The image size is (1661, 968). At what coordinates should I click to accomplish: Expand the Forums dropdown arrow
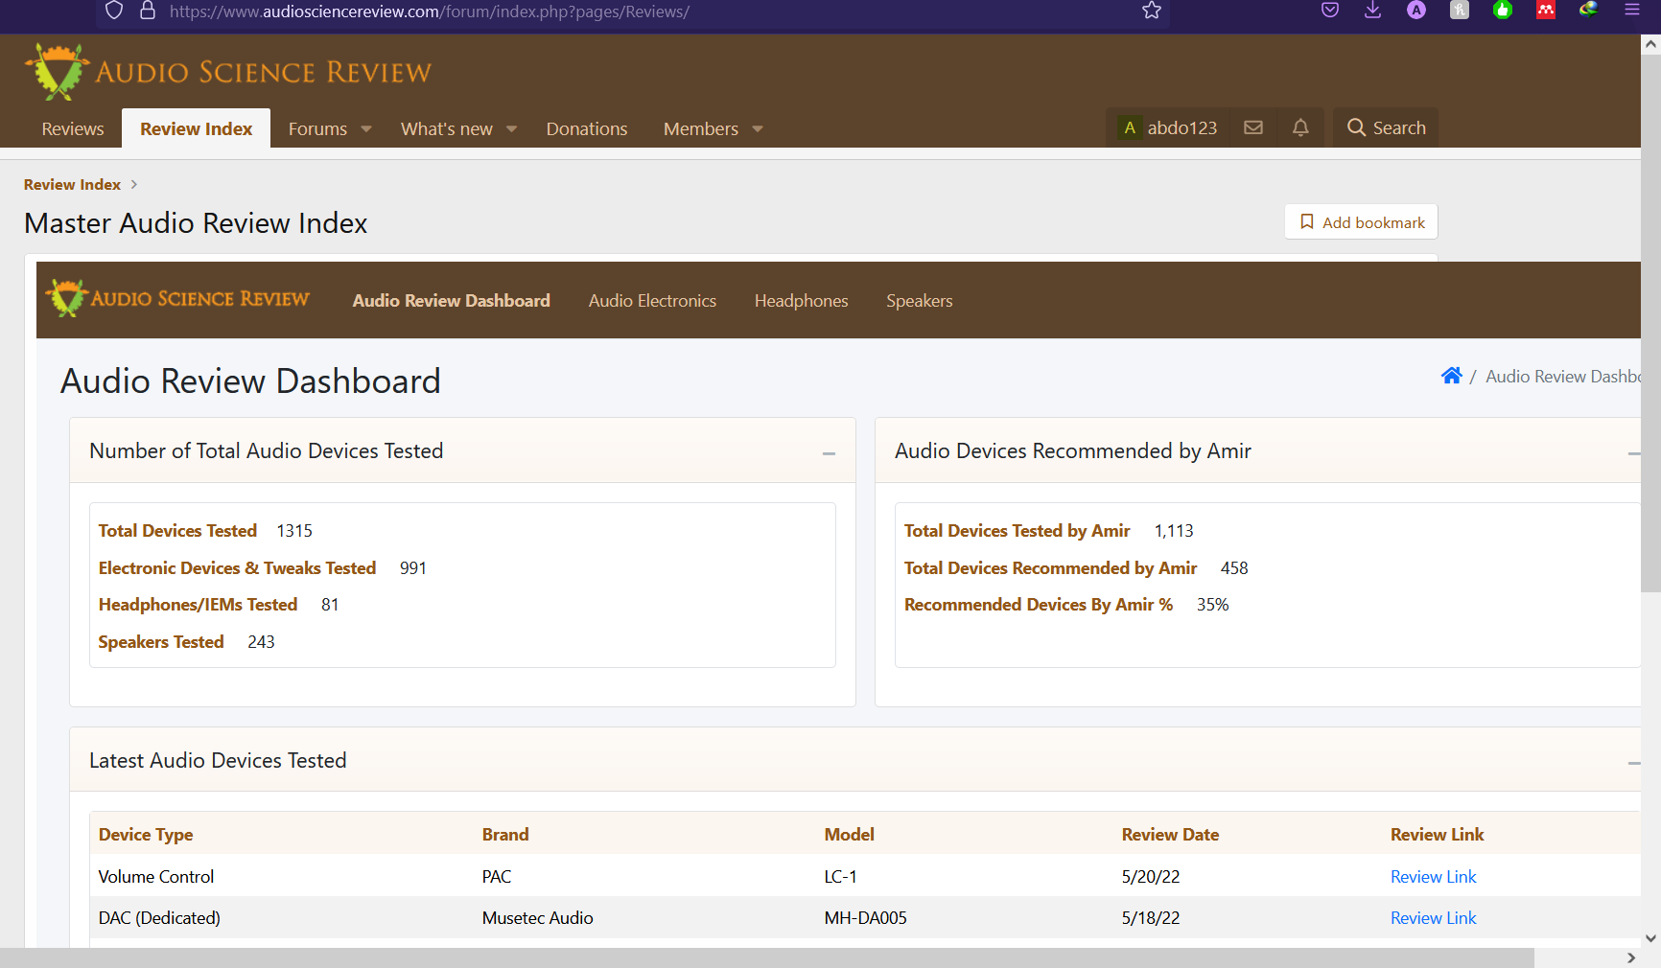(x=366, y=129)
